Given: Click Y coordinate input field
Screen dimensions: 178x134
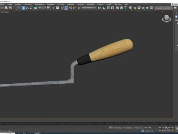Looking at the screenshot, I should pos(128,128).
